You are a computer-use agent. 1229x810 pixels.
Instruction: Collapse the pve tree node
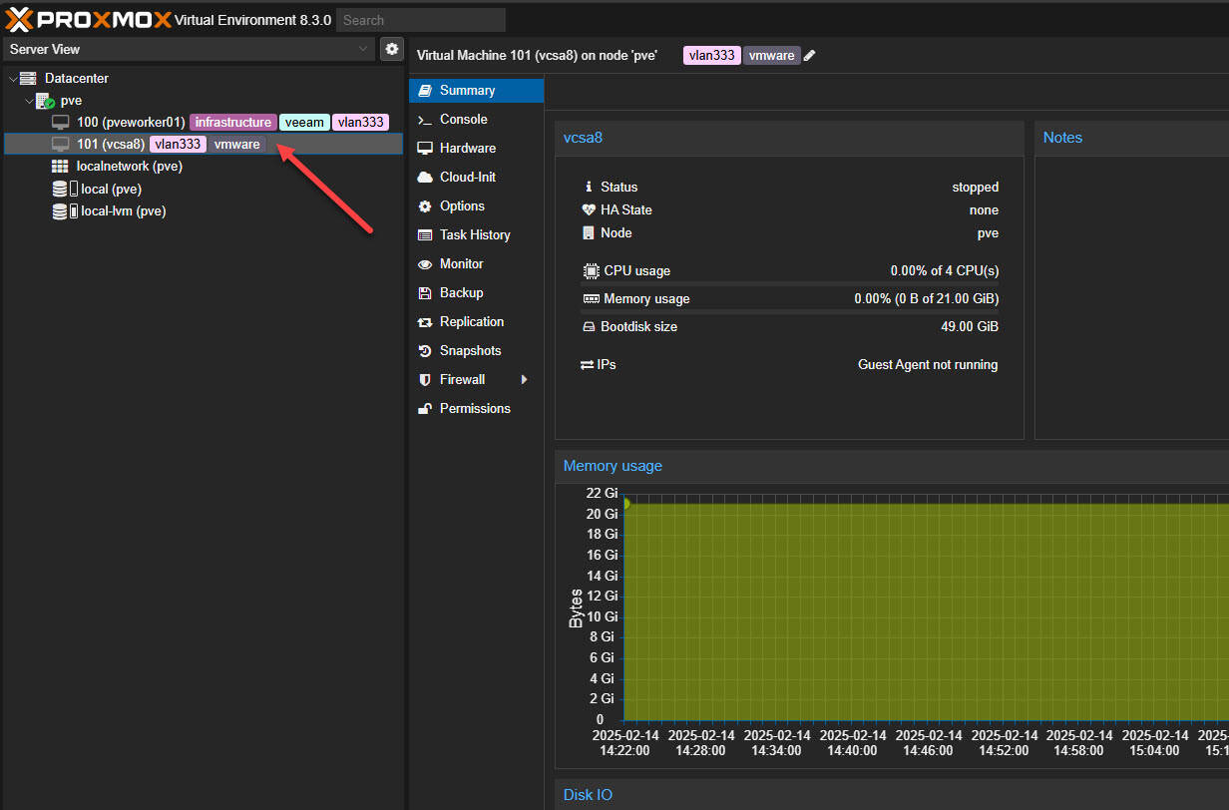pos(28,101)
